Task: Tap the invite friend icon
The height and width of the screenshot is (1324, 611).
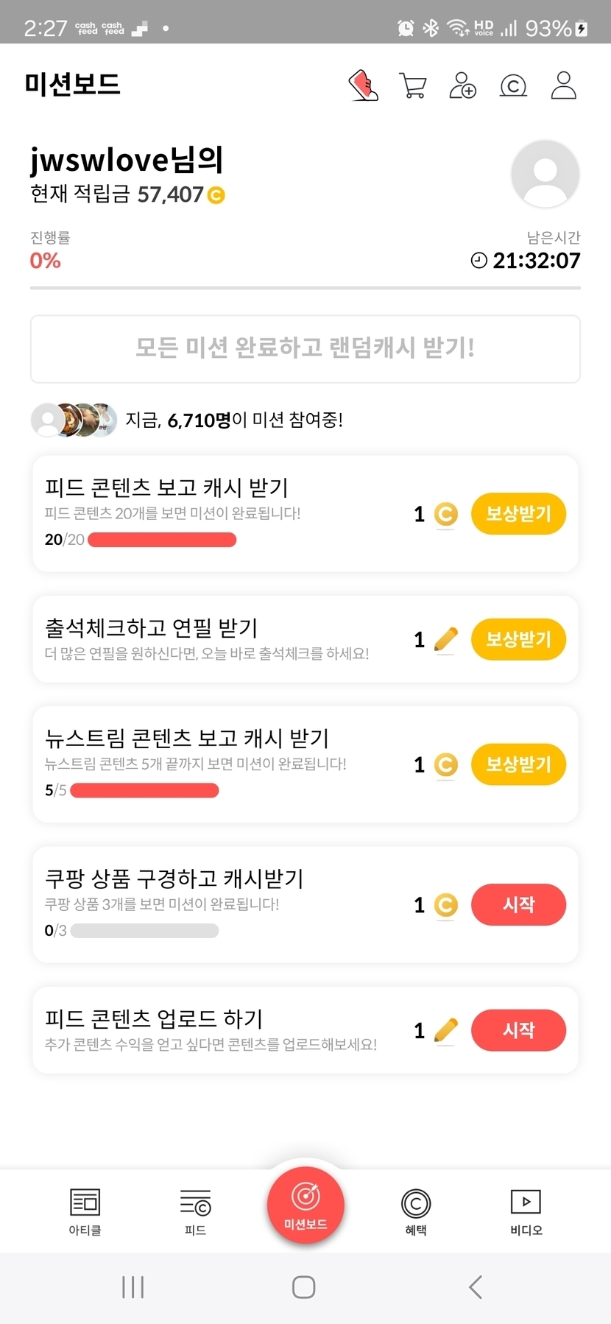Action: [462, 85]
